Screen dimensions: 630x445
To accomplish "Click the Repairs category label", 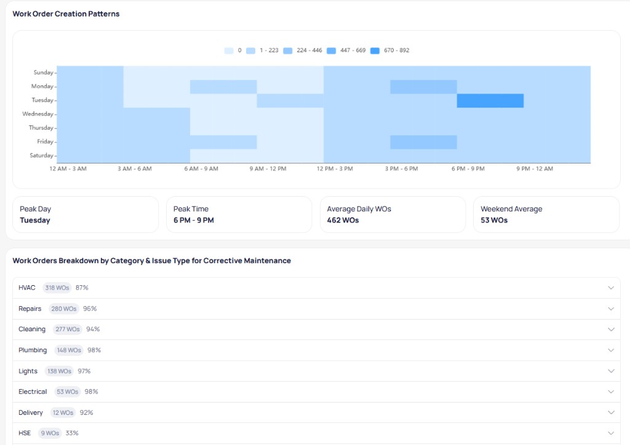I will click(x=30, y=309).
